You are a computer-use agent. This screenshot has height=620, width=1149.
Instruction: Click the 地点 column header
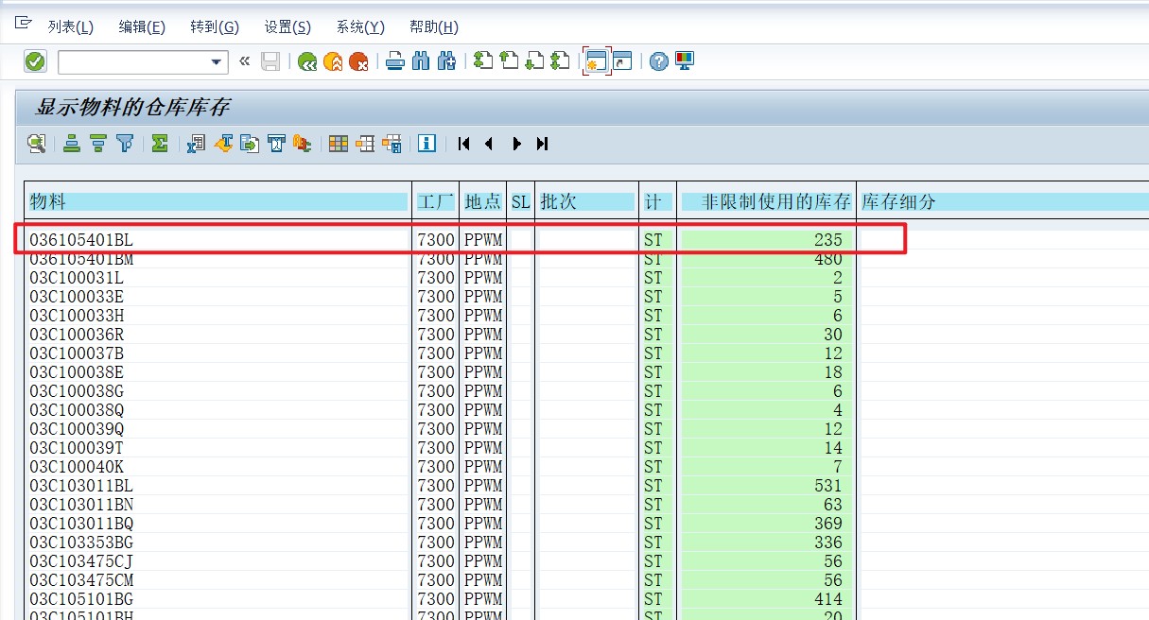point(483,201)
